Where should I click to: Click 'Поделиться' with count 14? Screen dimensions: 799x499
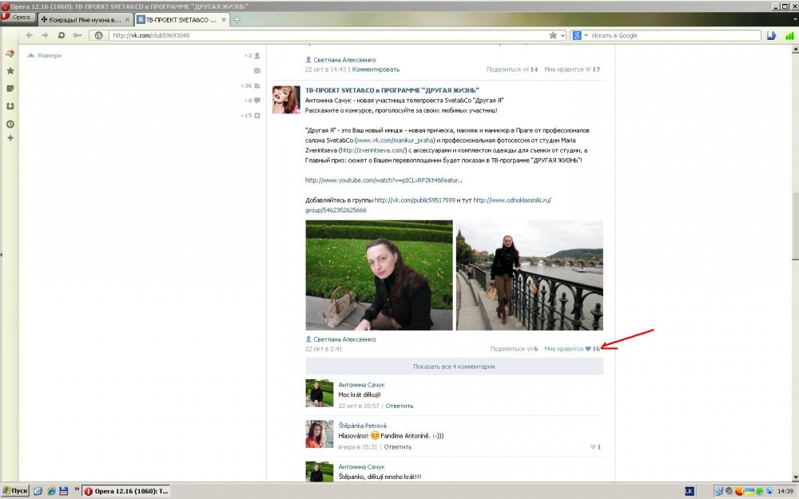click(x=511, y=69)
